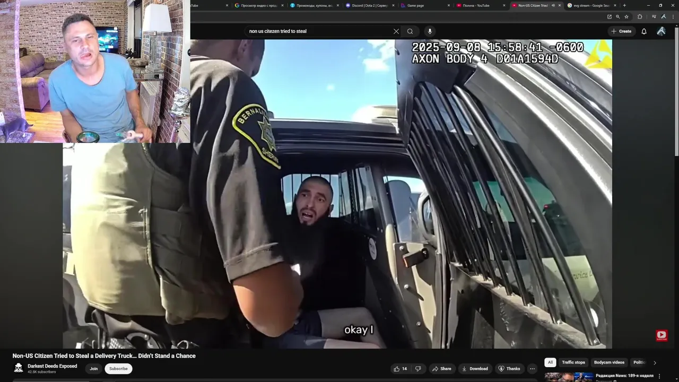
Task: Click the search magnifier button
Action: [410, 31]
